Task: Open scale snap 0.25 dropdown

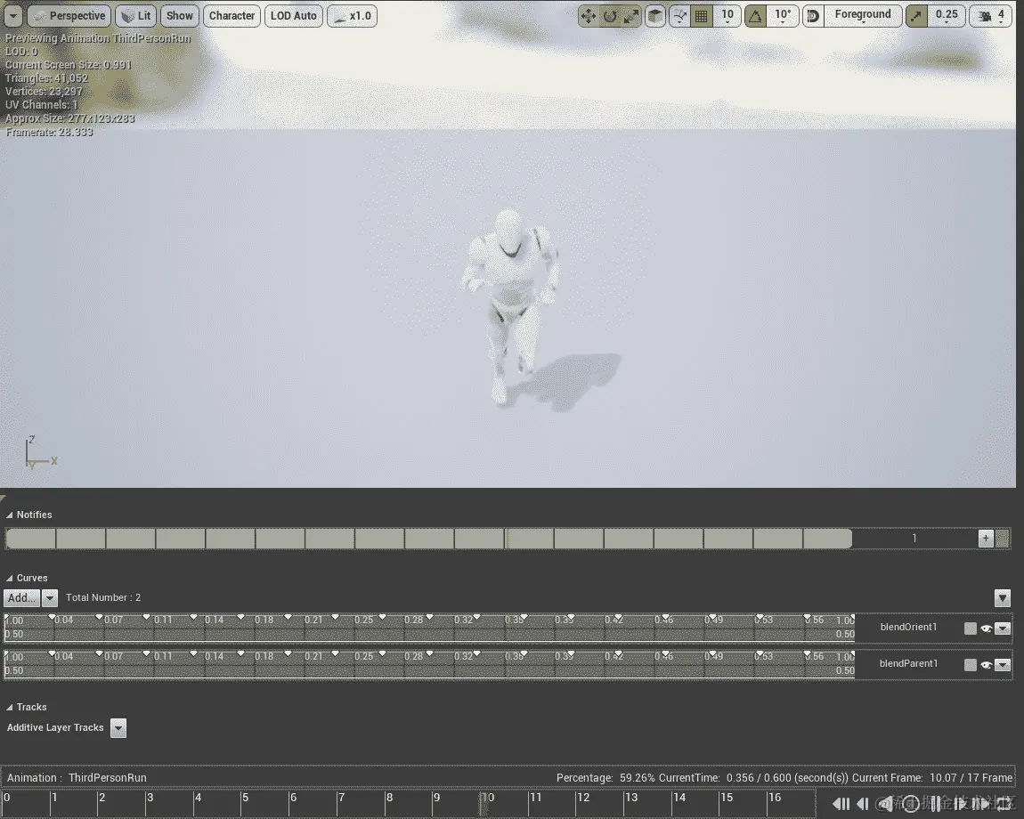Action: click(x=947, y=16)
